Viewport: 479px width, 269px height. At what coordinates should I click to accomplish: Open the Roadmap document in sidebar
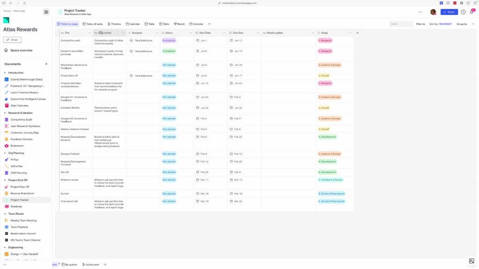coord(16,206)
